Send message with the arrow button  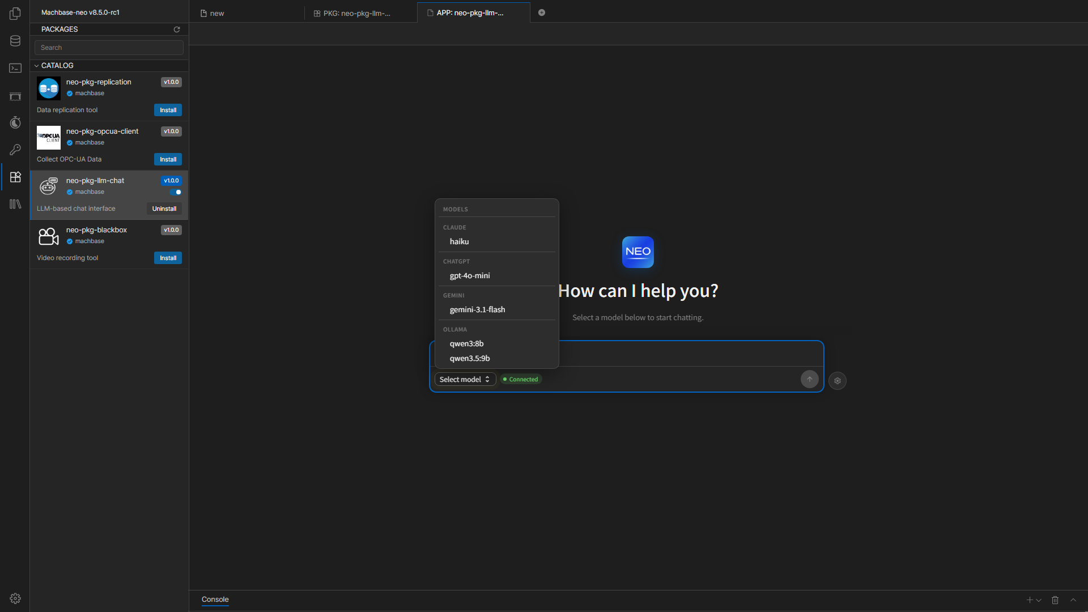coord(810,380)
